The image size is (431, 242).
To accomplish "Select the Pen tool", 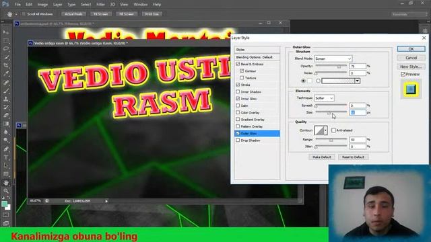I will (6, 149).
